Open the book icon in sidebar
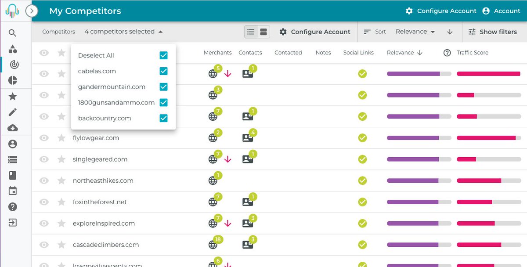 [13, 175]
